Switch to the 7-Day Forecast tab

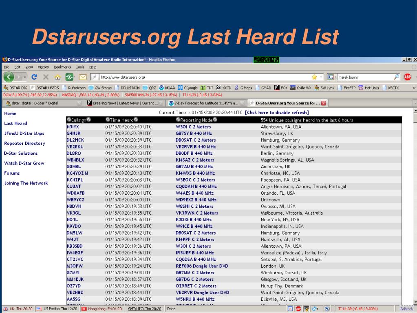(206, 103)
